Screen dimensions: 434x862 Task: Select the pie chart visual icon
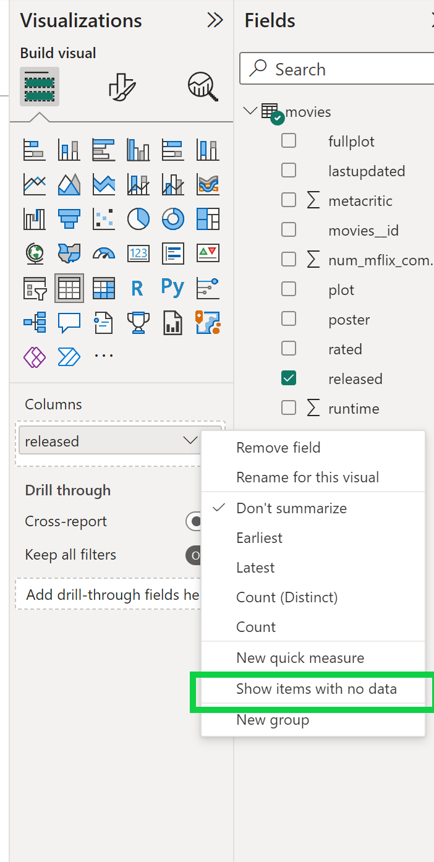click(x=138, y=218)
